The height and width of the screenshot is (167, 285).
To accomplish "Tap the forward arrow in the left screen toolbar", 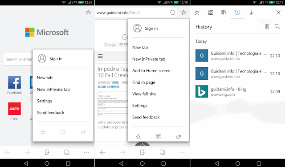I will [x=27, y=152].
